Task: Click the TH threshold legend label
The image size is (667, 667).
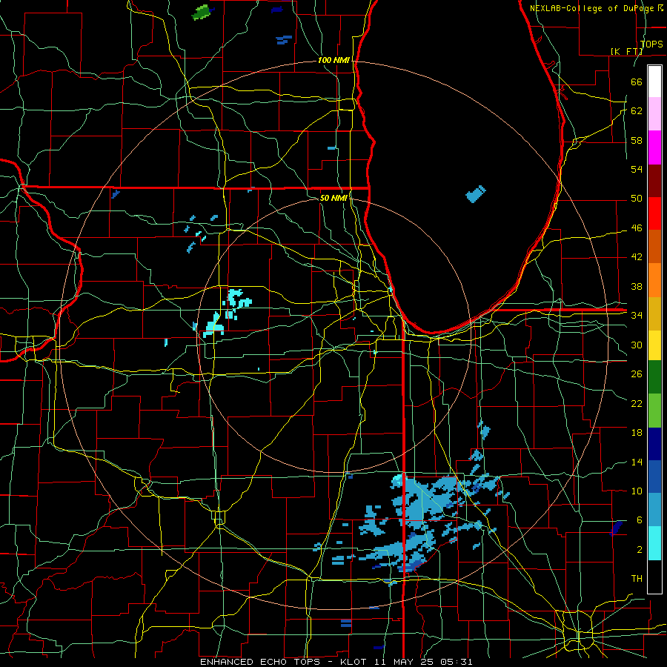Action: [x=637, y=579]
